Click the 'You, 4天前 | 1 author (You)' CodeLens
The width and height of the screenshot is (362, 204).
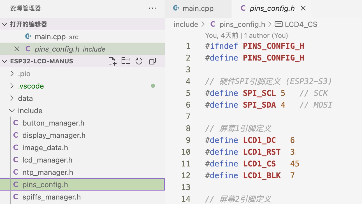(247, 36)
